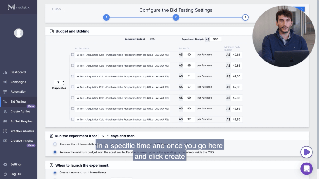The width and height of the screenshot is (319, 179).
Task: Click the experiment days stepper arrows
Action: pyautogui.click(x=108, y=136)
